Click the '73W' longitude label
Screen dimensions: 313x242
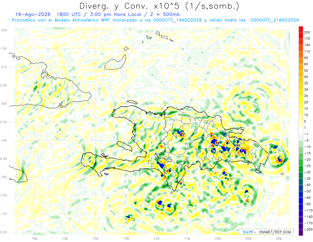pos(126,238)
